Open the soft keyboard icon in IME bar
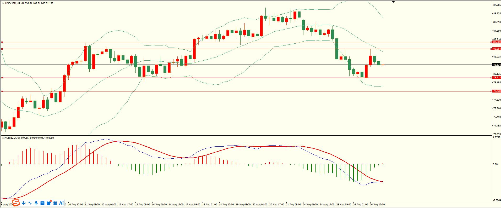The width and height of the screenshot is (501, 208). click(x=42, y=203)
